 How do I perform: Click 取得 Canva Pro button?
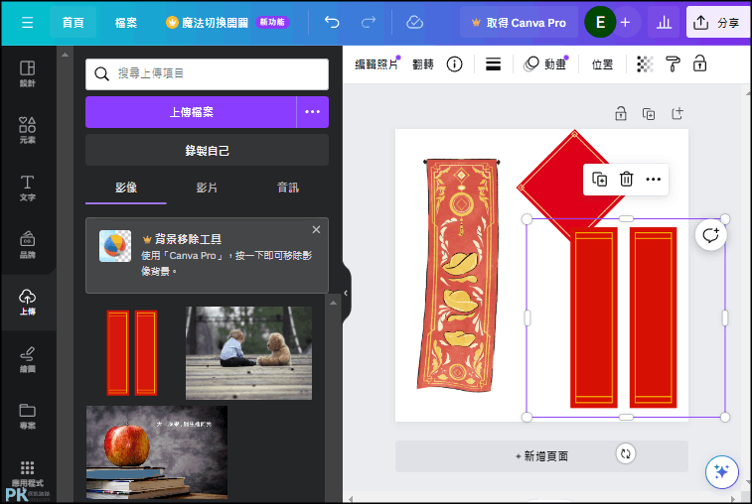(519, 23)
